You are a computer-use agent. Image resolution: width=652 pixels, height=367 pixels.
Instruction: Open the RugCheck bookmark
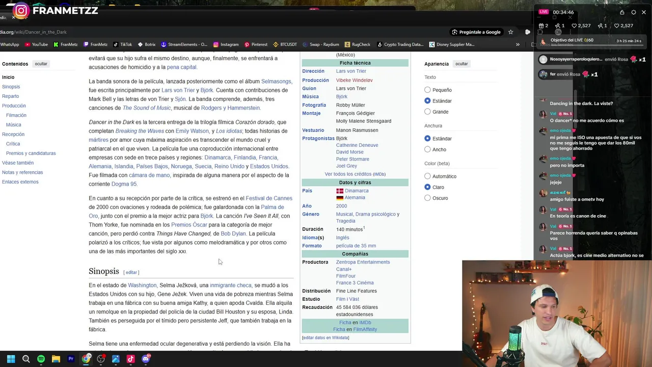tap(358, 44)
